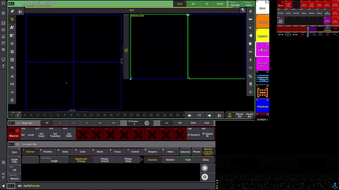Select the four-arrow move tool
The width and height of the screenshot is (339, 190).
(x=12, y=44)
